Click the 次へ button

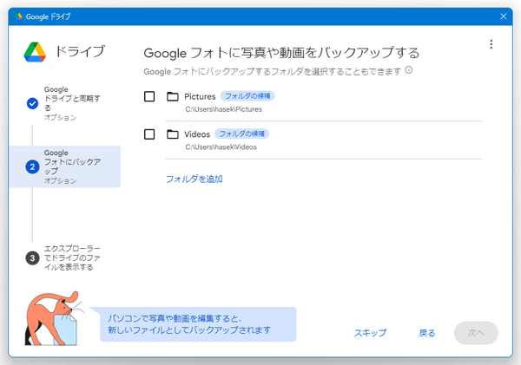tap(476, 333)
